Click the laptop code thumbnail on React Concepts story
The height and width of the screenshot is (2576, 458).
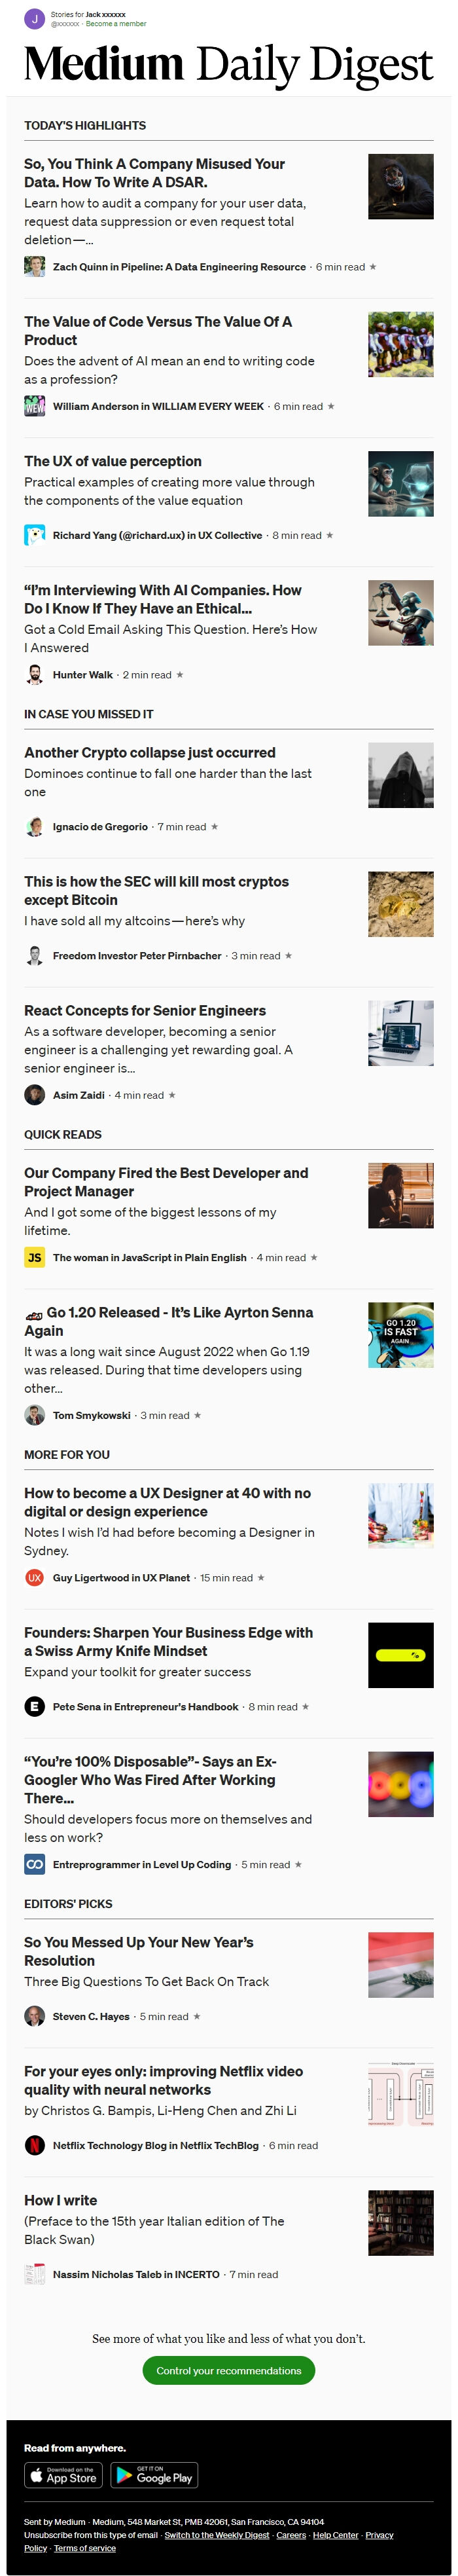(x=401, y=1033)
